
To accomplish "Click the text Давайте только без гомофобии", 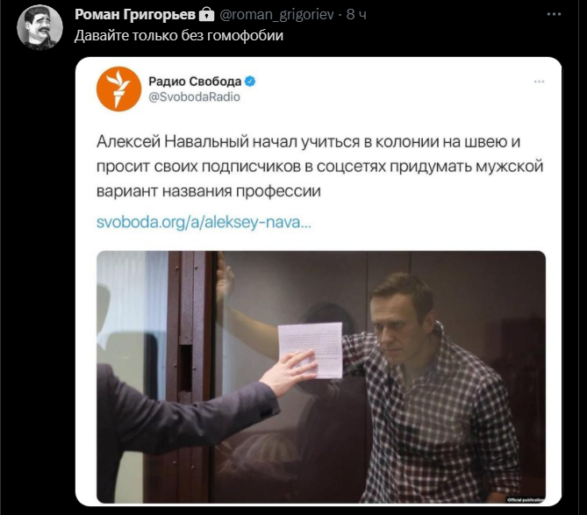I will click(x=179, y=36).
